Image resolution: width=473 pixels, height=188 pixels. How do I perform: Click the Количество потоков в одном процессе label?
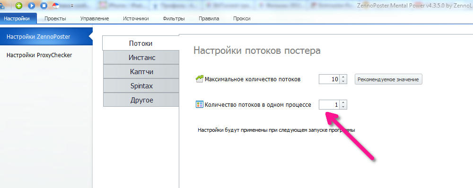point(258,105)
